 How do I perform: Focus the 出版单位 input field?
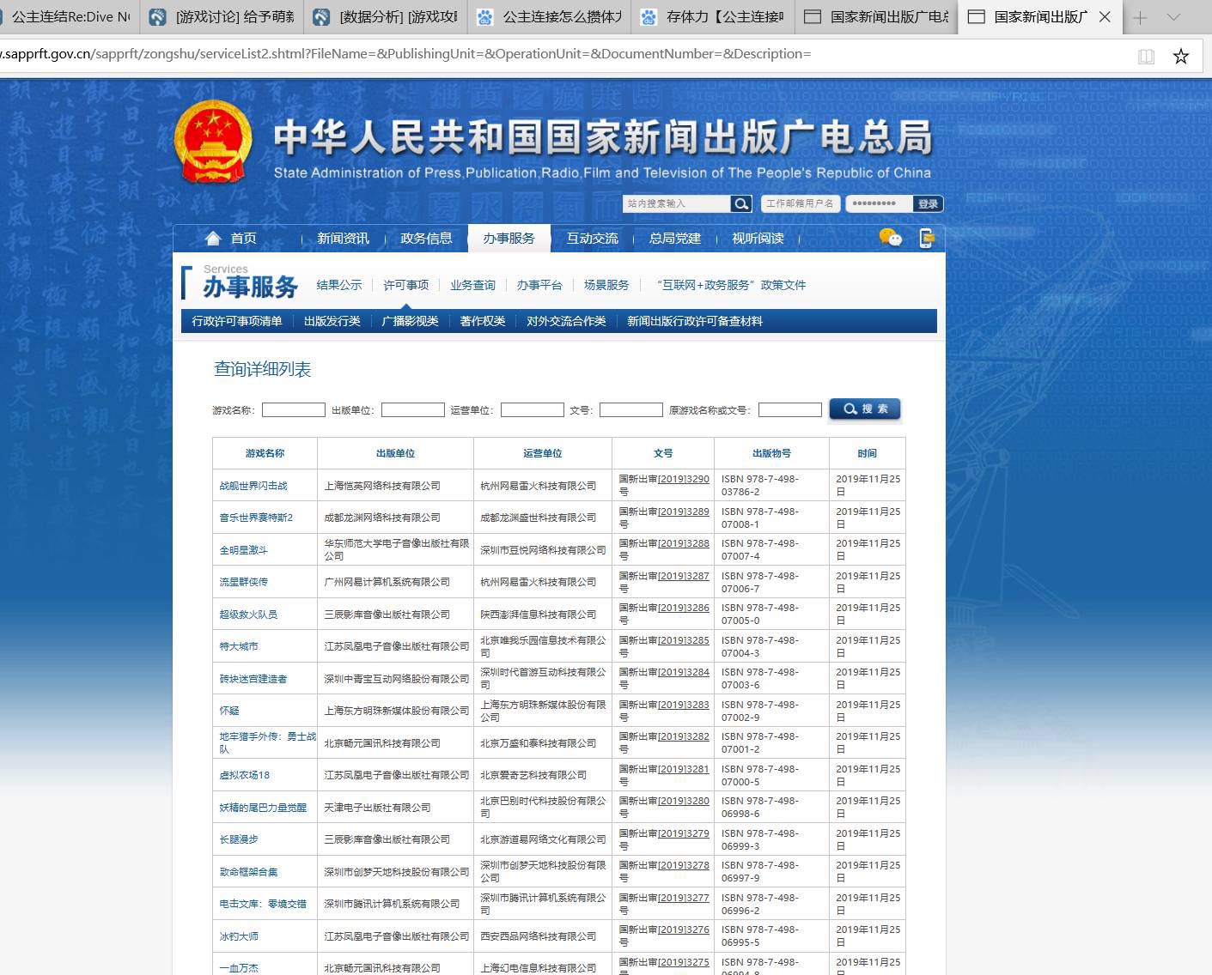413,410
